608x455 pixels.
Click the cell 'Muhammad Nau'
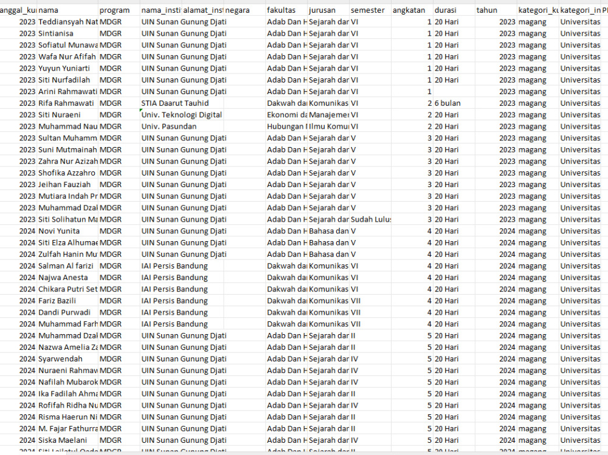(x=67, y=126)
